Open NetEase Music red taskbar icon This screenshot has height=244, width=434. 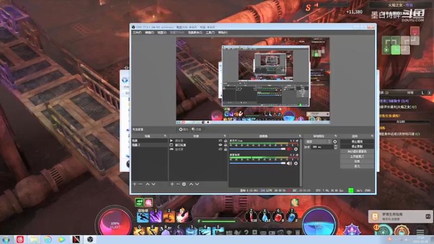coord(20,239)
